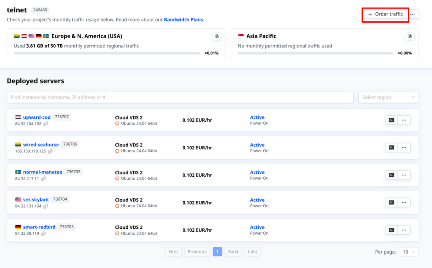Expand the Select region dropdown

[x=388, y=97]
